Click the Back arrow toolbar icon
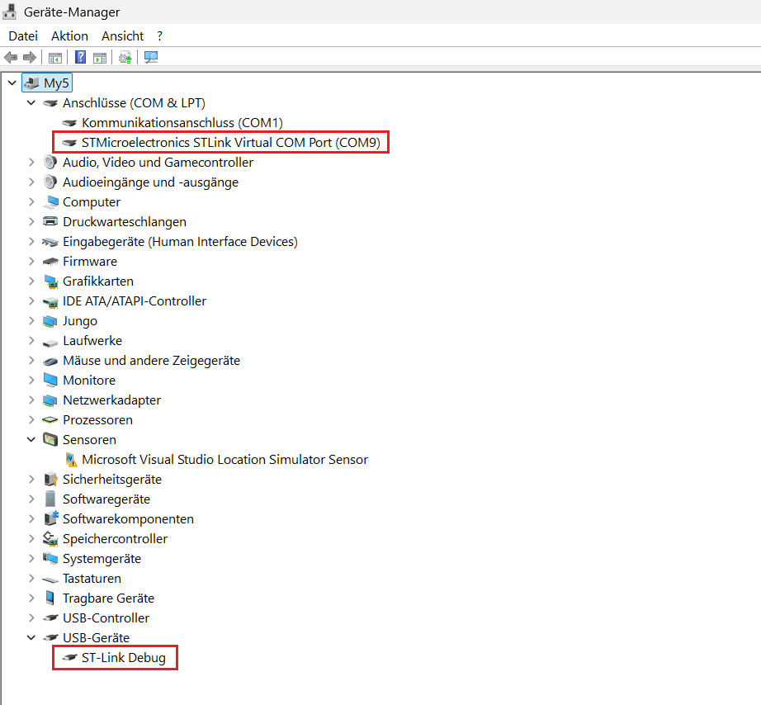The height and width of the screenshot is (705, 761). (11, 57)
